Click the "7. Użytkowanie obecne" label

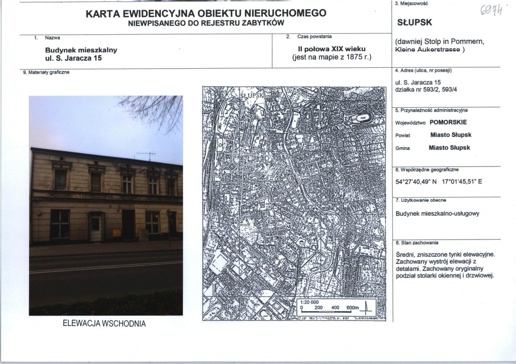pos(420,200)
